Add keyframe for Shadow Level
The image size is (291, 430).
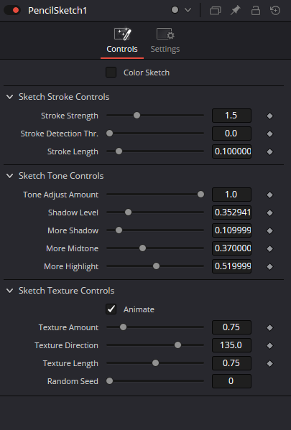point(270,212)
